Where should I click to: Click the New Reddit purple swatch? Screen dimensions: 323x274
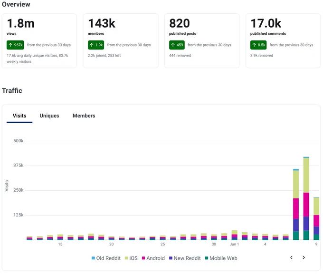tap(171, 258)
